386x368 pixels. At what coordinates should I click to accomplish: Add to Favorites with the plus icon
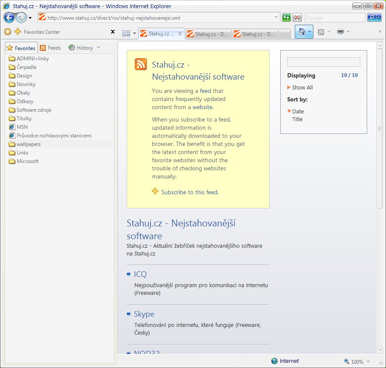click(x=18, y=32)
